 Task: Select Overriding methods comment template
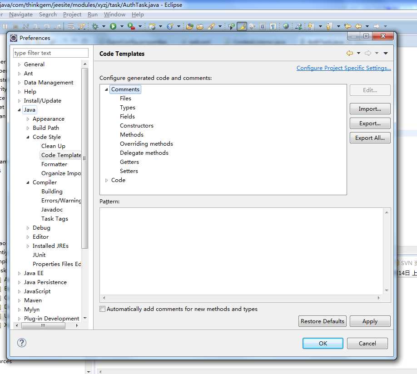tap(146, 144)
